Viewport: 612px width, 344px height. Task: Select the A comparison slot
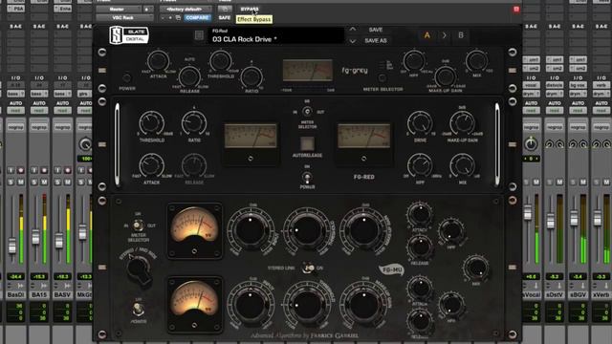[427, 35]
